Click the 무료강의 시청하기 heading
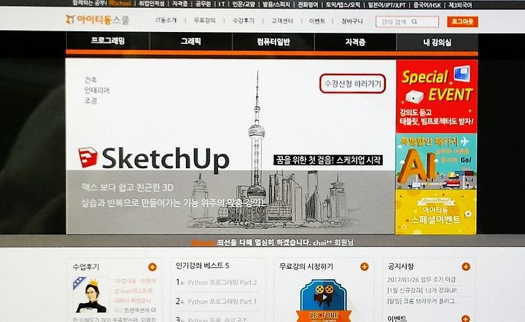Image resolution: width=525 pixels, height=322 pixels. 306,266
